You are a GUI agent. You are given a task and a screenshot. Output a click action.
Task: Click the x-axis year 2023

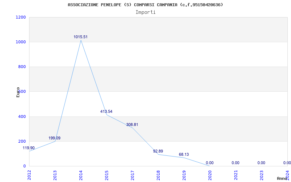(261, 175)
